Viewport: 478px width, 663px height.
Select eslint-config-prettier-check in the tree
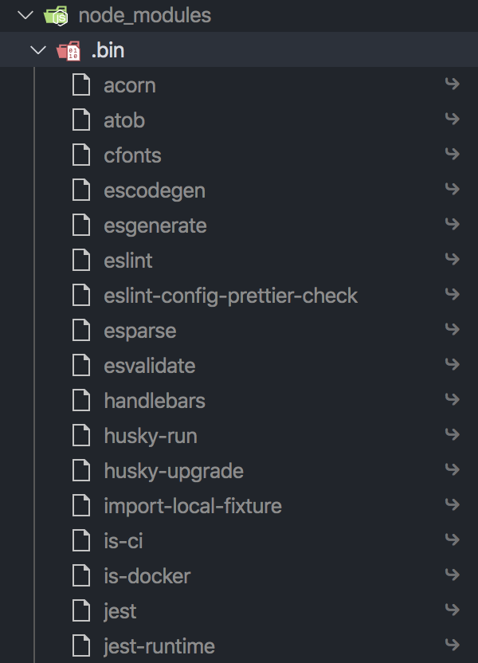[239, 296]
